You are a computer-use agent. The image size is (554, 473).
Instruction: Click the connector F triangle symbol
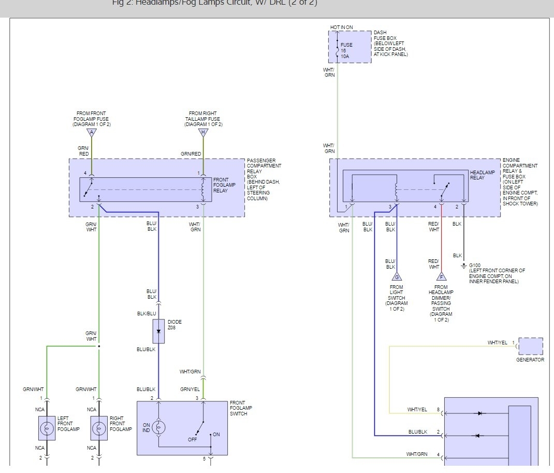(x=441, y=276)
